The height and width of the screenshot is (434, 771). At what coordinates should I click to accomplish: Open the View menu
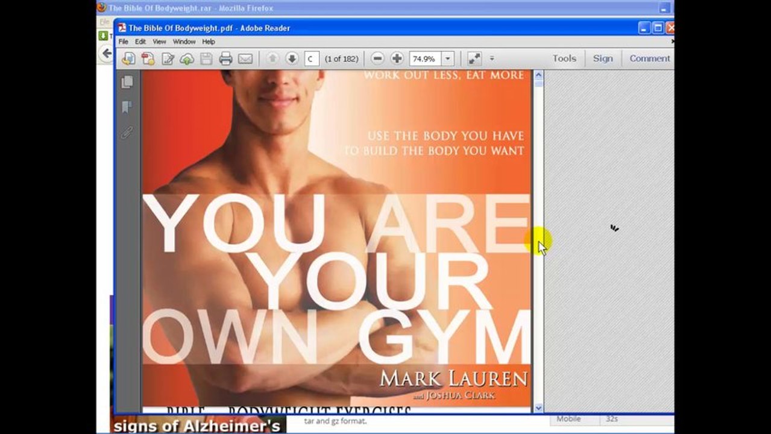point(159,42)
